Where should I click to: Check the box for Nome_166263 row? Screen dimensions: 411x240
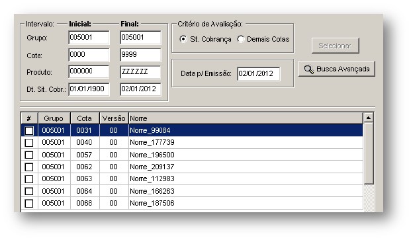click(x=29, y=191)
